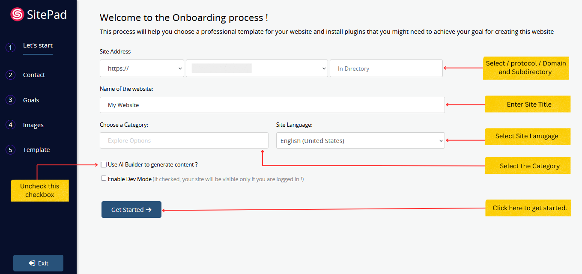Image resolution: width=582 pixels, height=274 pixels.
Task: Click the In Directory input field
Action: (x=386, y=68)
